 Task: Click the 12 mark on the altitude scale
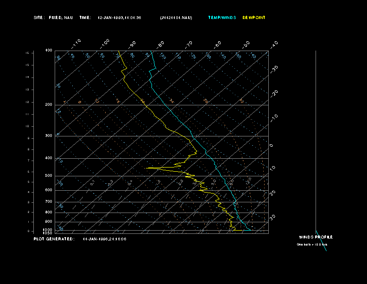click(x=27, y=102)
